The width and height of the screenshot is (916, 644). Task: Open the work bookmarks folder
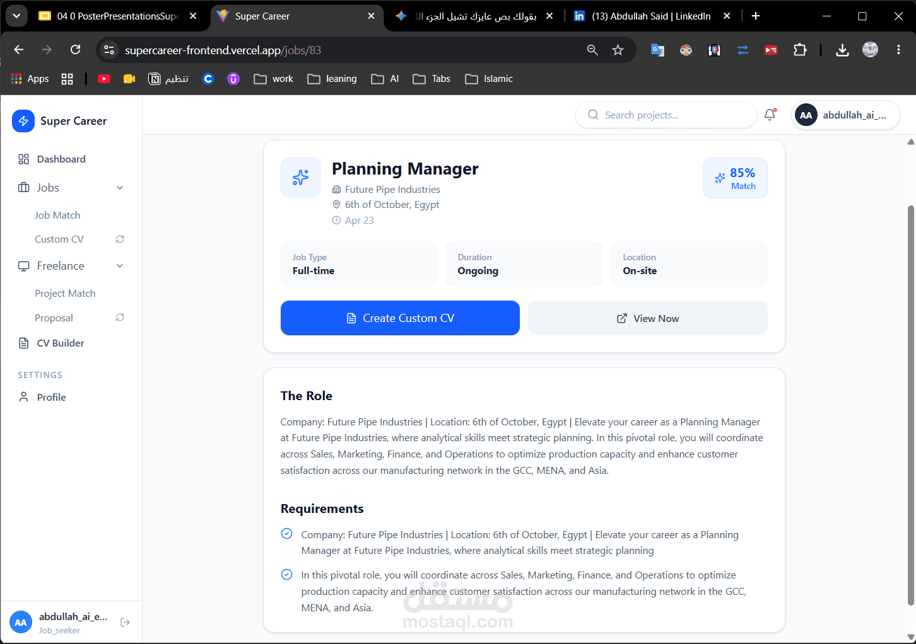coord(274,79)
